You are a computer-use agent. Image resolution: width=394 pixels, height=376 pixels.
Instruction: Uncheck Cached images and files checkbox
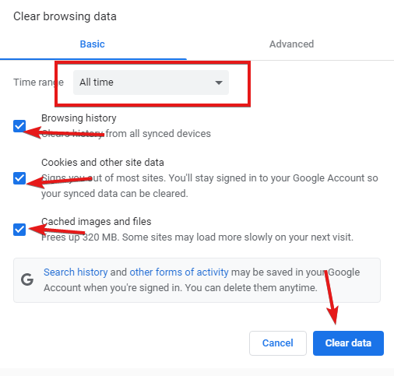pyautogui.click(x=19, y=230)
